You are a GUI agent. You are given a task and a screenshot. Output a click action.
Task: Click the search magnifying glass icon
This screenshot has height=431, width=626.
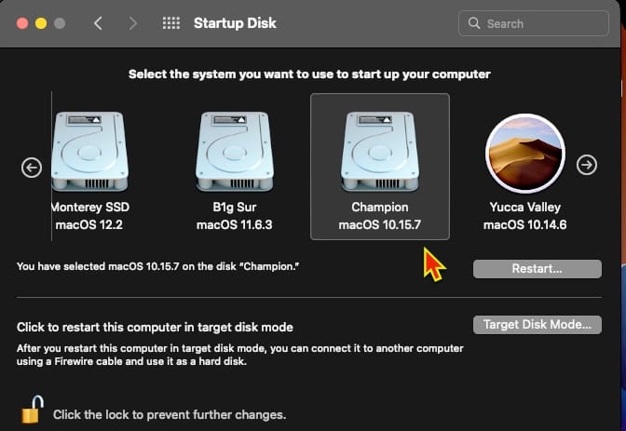[x=475, y=23]
